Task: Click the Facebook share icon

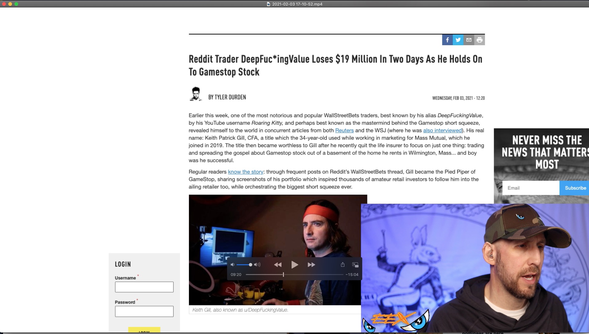Action: (447, 40)
